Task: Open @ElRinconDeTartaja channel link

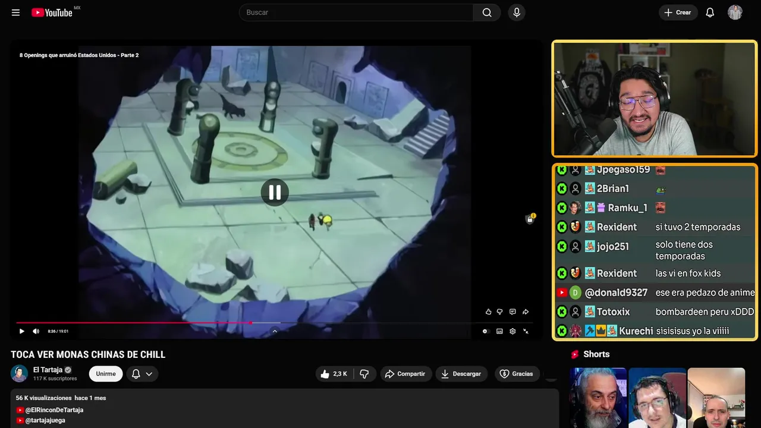Action: (54, 410)
